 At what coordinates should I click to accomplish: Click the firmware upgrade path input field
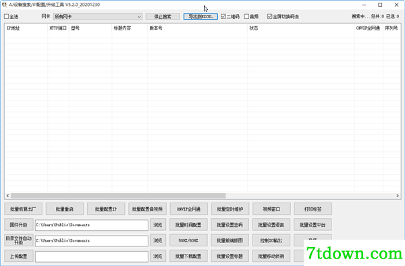click(x=92, y=225)
